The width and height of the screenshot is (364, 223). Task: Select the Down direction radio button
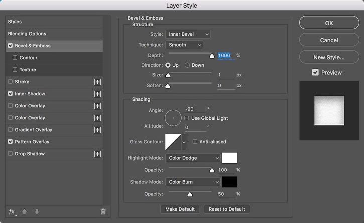point(187,65)
